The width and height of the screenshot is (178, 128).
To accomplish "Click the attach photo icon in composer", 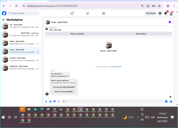I will click(50, 101).
